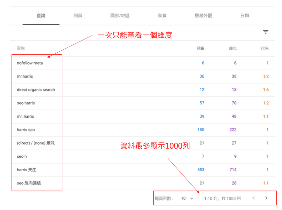
Task: Click clicks value 553
Action: click(201, 170)
